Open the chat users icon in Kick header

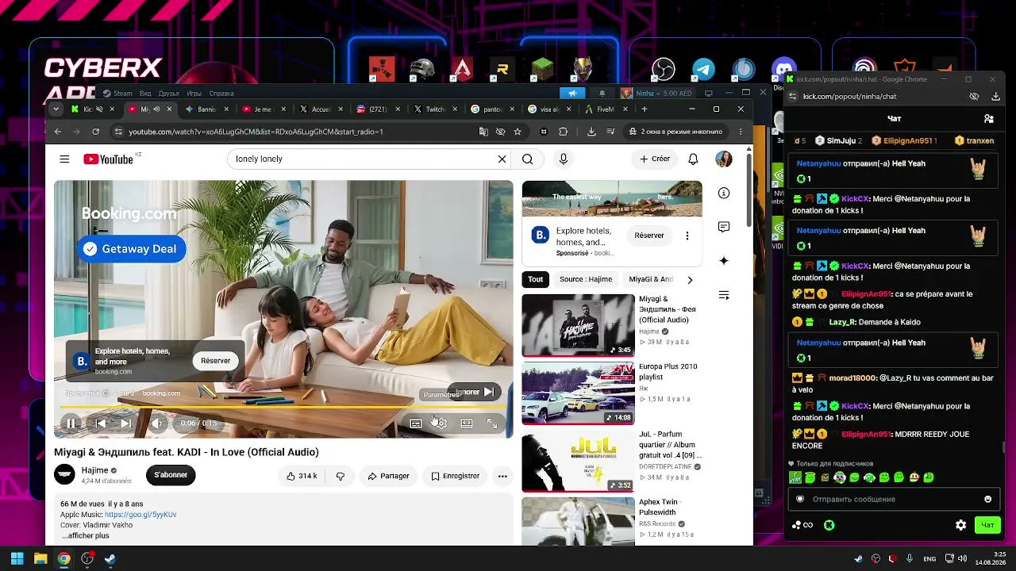click(x=988, y=119)
